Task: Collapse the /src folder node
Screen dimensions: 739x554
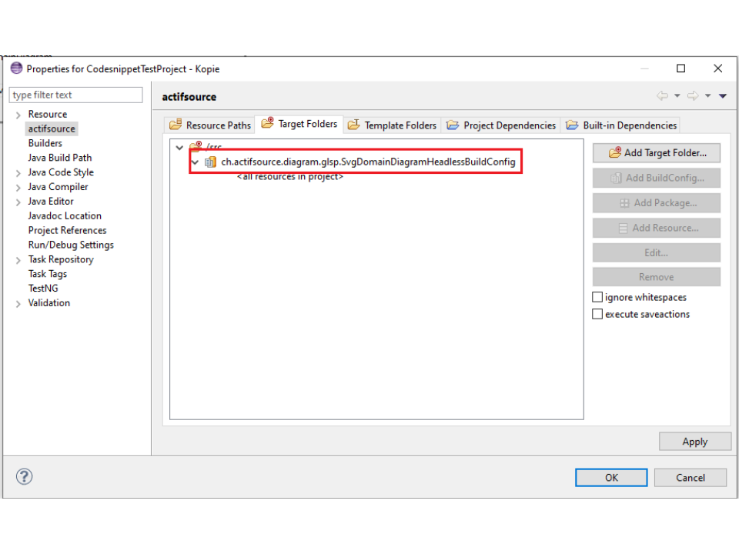Action: [179, 147]
